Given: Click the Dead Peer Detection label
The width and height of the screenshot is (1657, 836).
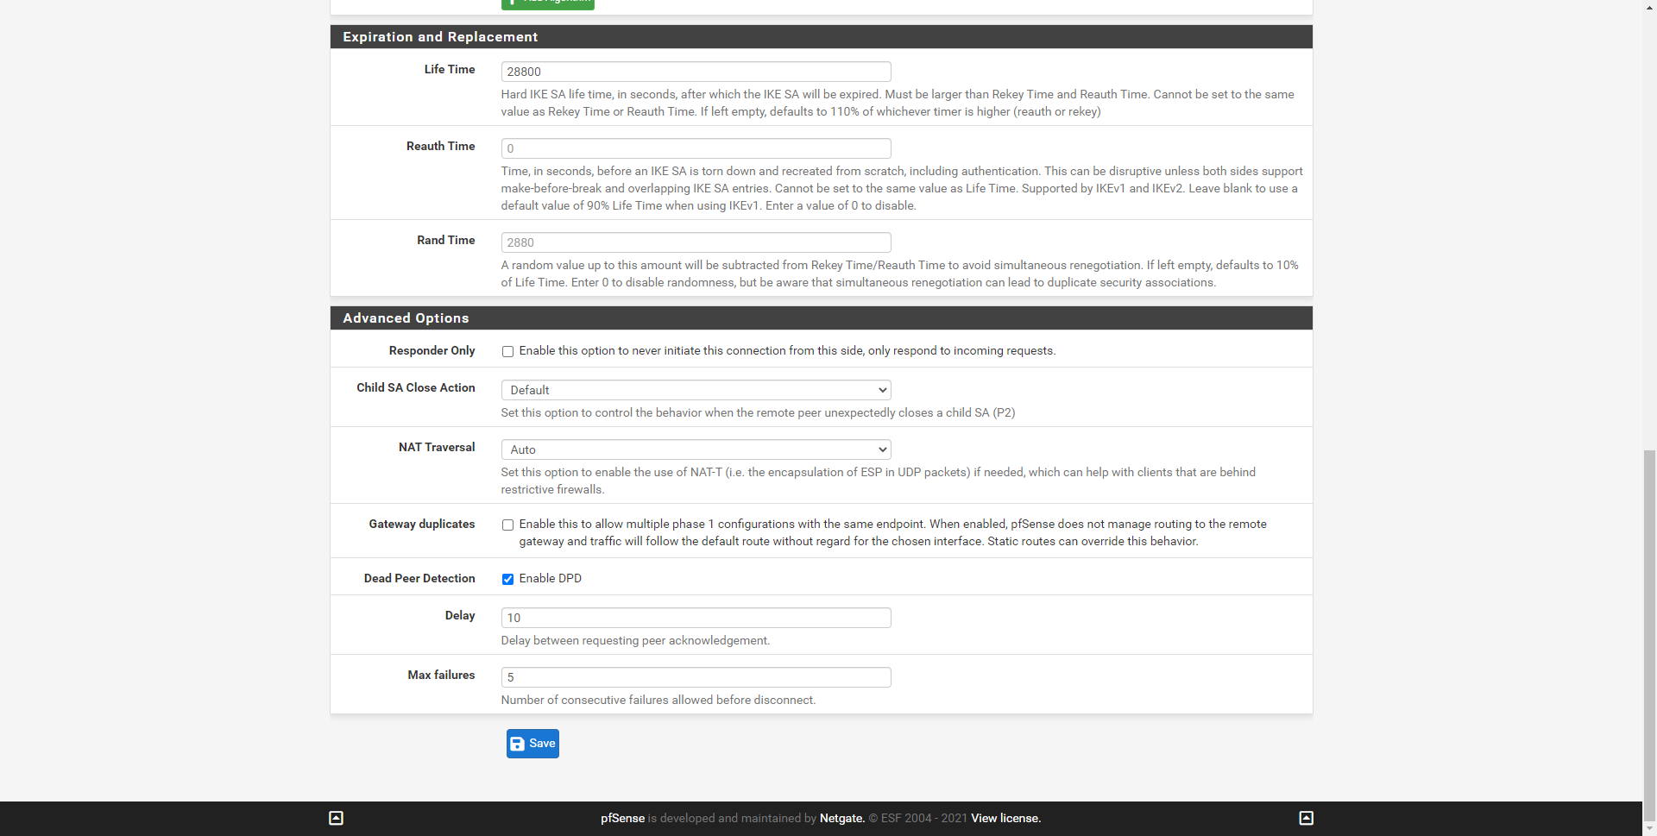Looking at the screenshot, I should tap(419, 578).
